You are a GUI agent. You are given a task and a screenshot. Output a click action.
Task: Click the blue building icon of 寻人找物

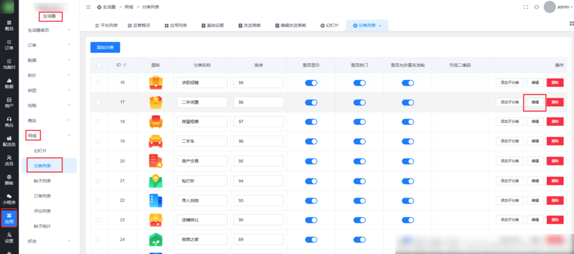[156, 200]
